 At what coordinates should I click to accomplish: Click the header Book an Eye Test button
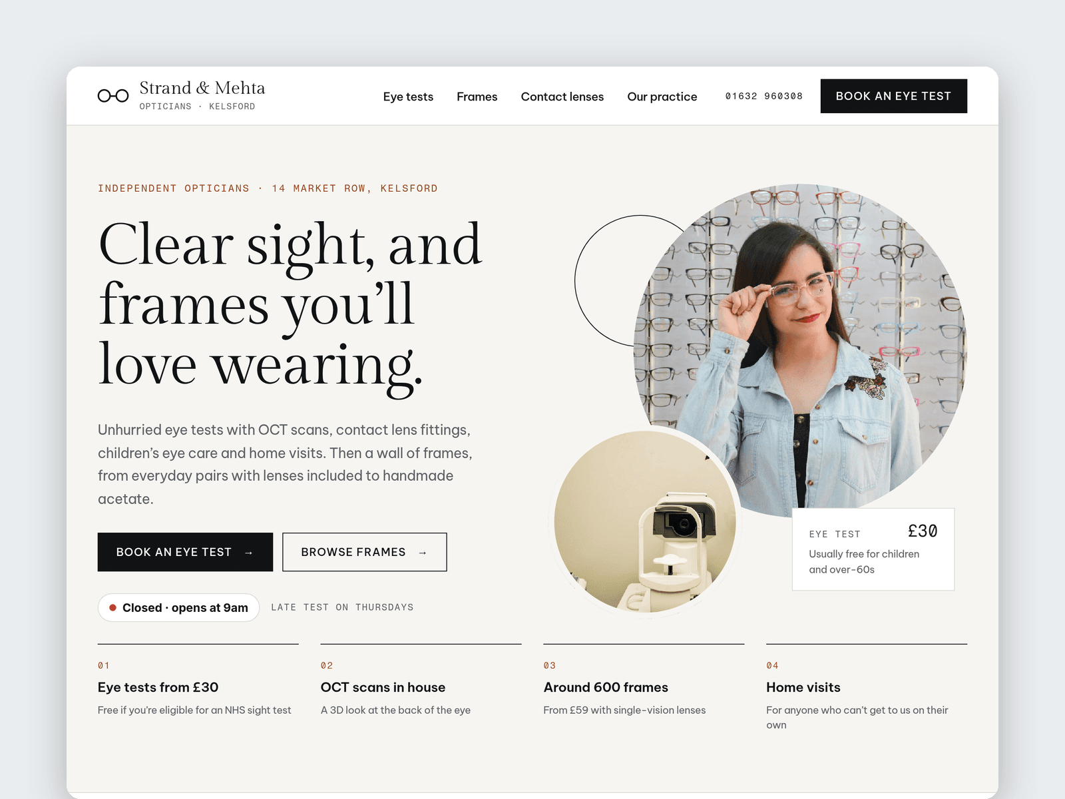[894, 96]
